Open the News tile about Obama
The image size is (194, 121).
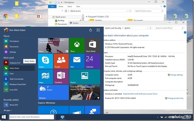tap(53, 46)
